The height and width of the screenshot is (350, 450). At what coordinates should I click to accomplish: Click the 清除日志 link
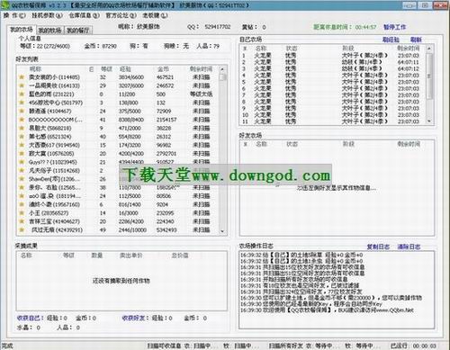(x=409, y=247)
